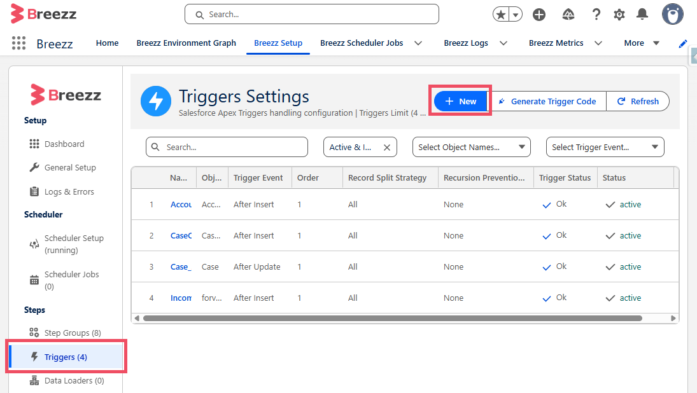Select Triggers (4) in the sidebar

point(66,357)
